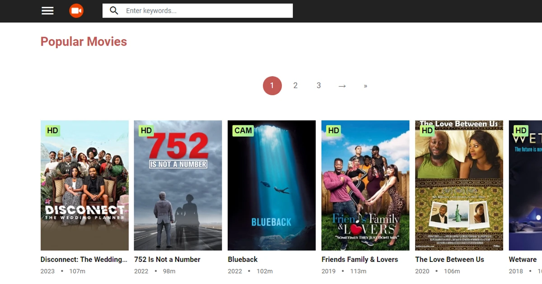
Task: Click the orange video camera logo
Action: coord(76,11)
